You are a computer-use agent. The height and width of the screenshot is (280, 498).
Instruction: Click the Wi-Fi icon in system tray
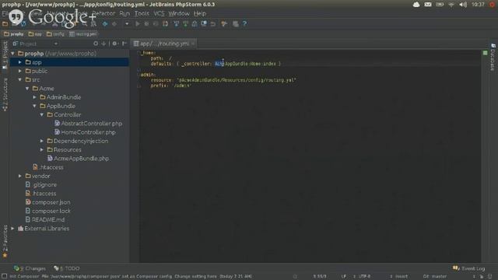click(451, 5)
